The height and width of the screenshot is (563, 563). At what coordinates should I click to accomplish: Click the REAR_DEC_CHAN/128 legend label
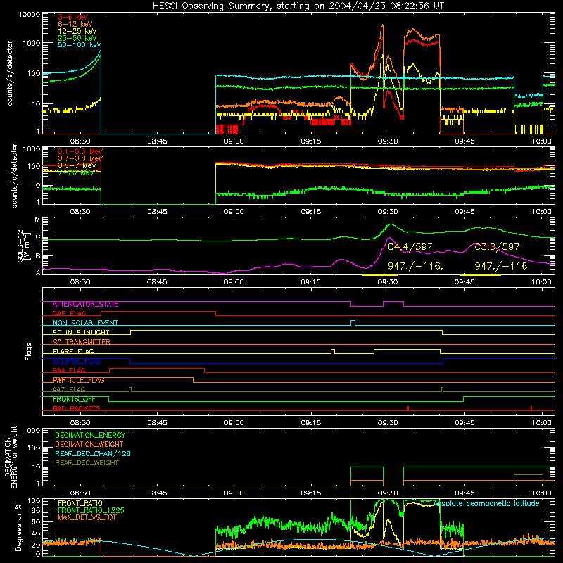coord(93,454)
